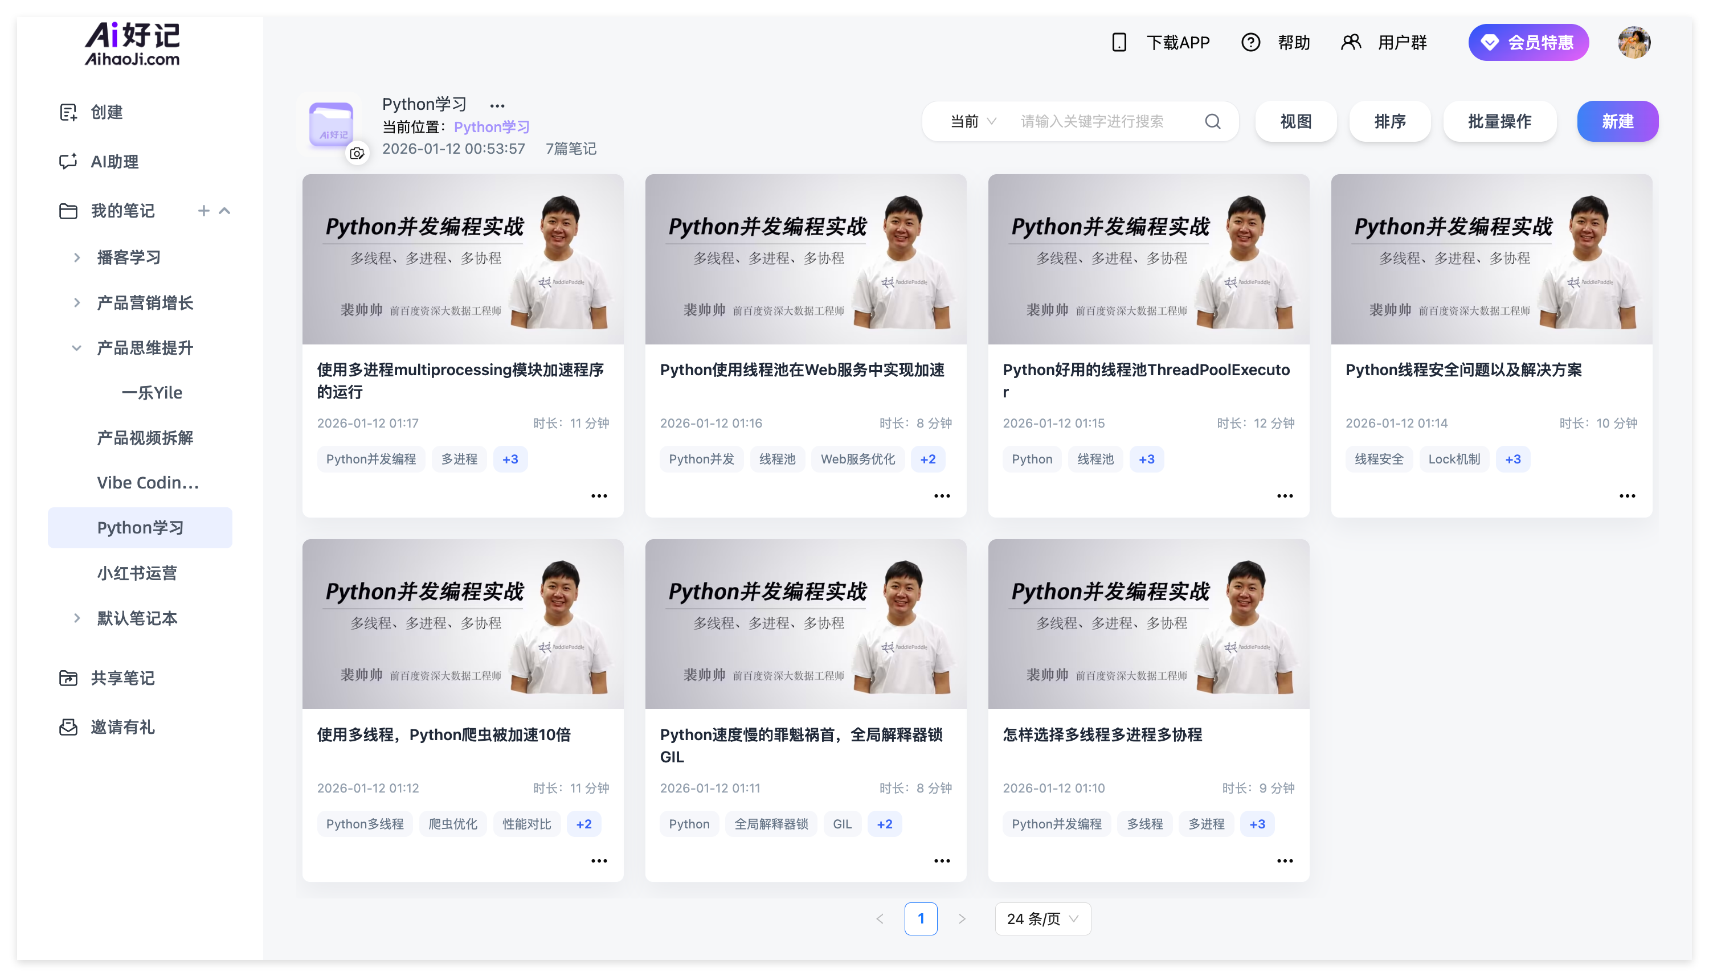Click the 性能对比 tag

(526, 824)
